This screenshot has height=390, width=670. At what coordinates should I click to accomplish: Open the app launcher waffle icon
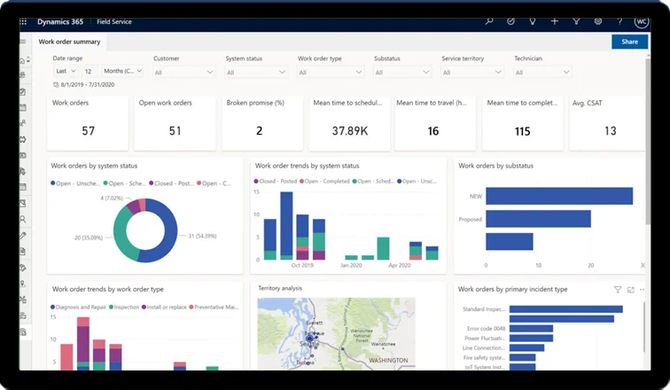tap(23, 22)
